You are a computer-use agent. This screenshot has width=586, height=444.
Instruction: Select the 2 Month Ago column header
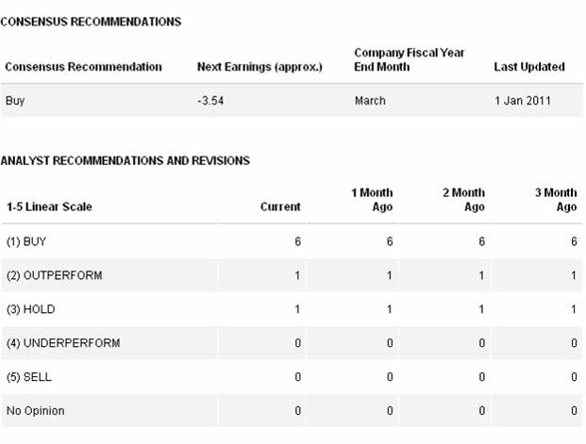463,200
